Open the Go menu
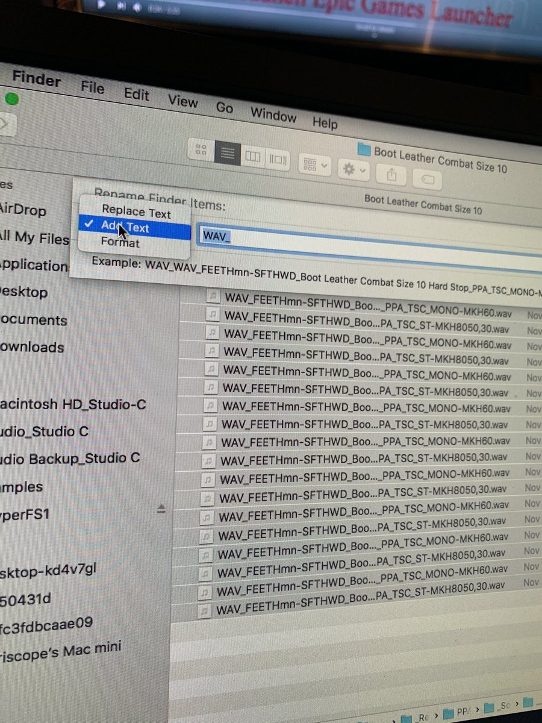This screenshot has width=542, height=723. pos(225,107)
